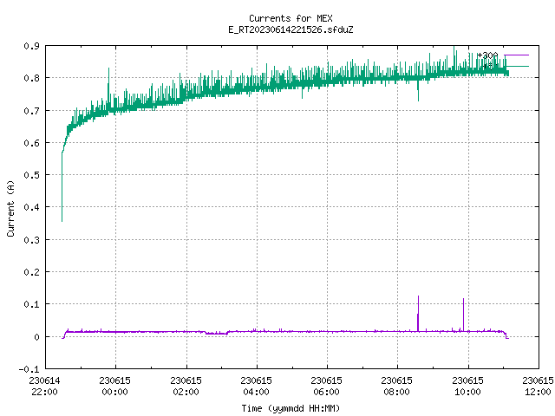
Task: Click the 0.7 y-axis tick label
Action: [x=31, y=111]
